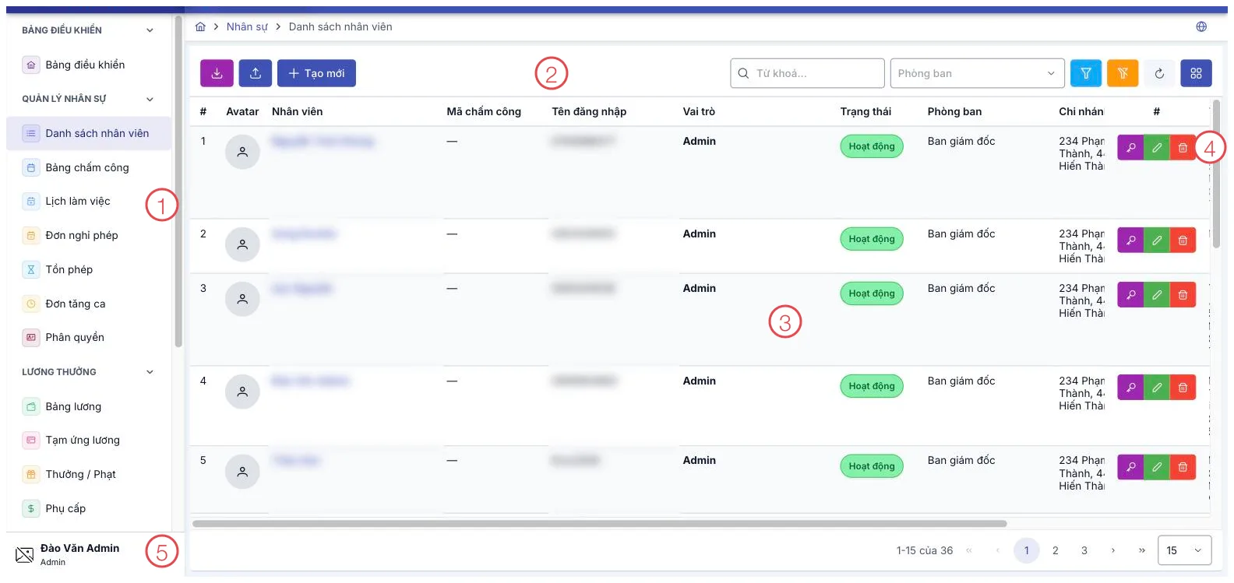
Task: Click the blue filter funnel button
Action: 1086,73
